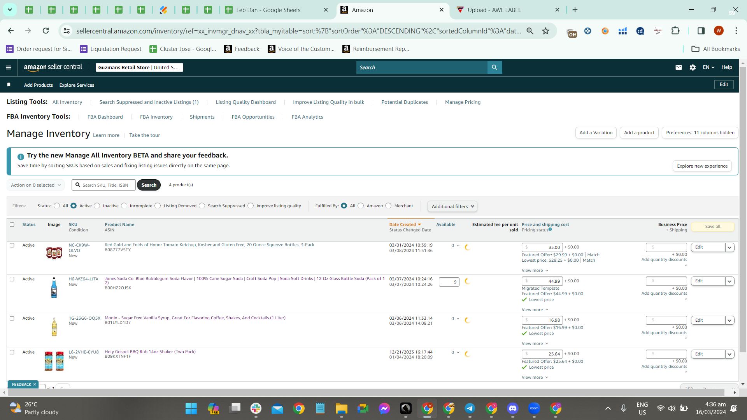Open the browser side panel icon
Screen dimensions: 747x420
point(701,31)
